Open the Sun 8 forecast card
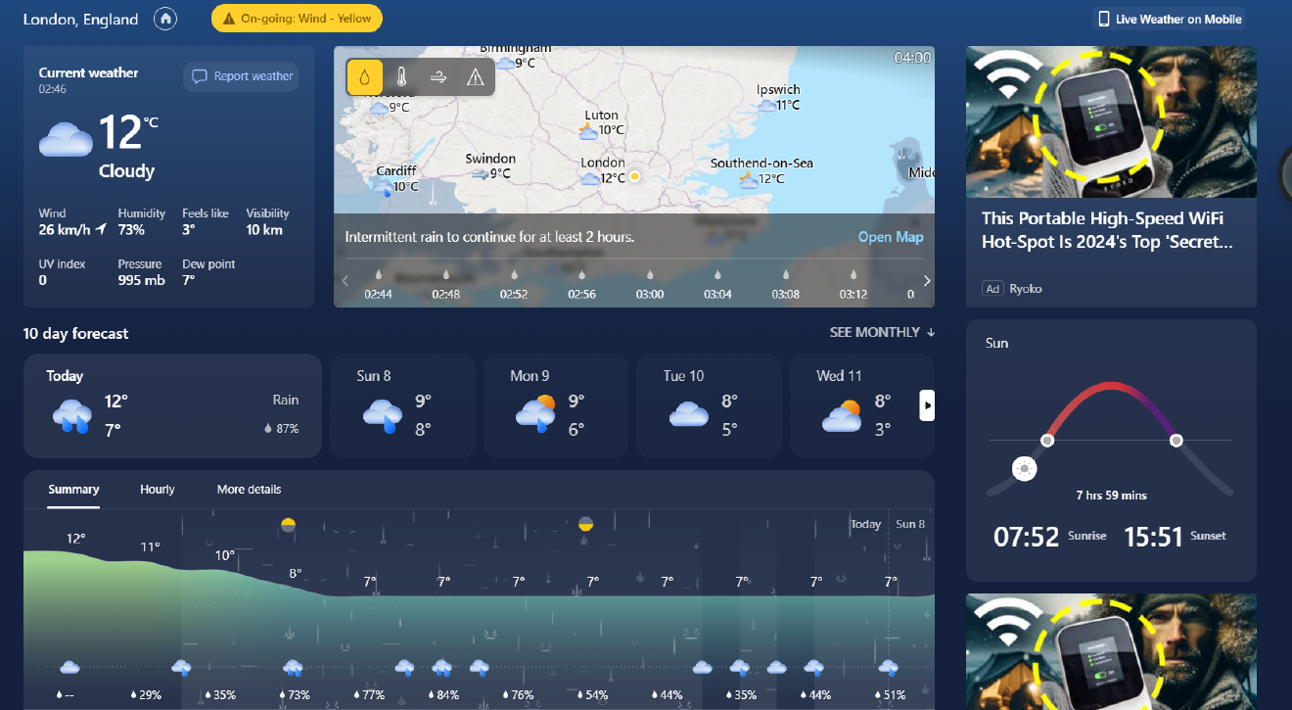The width and height of the screenshot is (1292, 710). (x=402, y=405)
